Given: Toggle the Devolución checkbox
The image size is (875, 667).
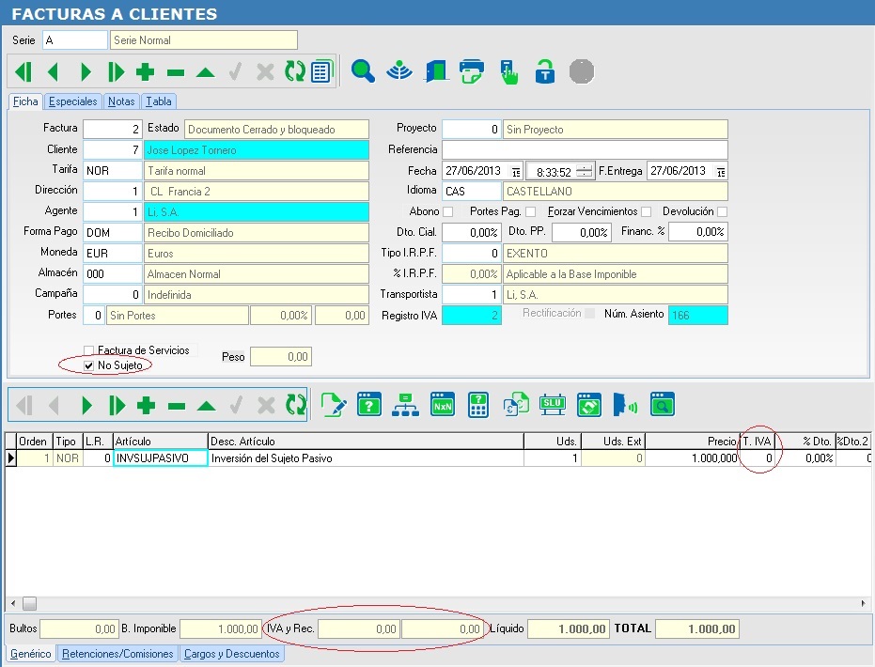Looking at the screenshot, I should 722,212.
